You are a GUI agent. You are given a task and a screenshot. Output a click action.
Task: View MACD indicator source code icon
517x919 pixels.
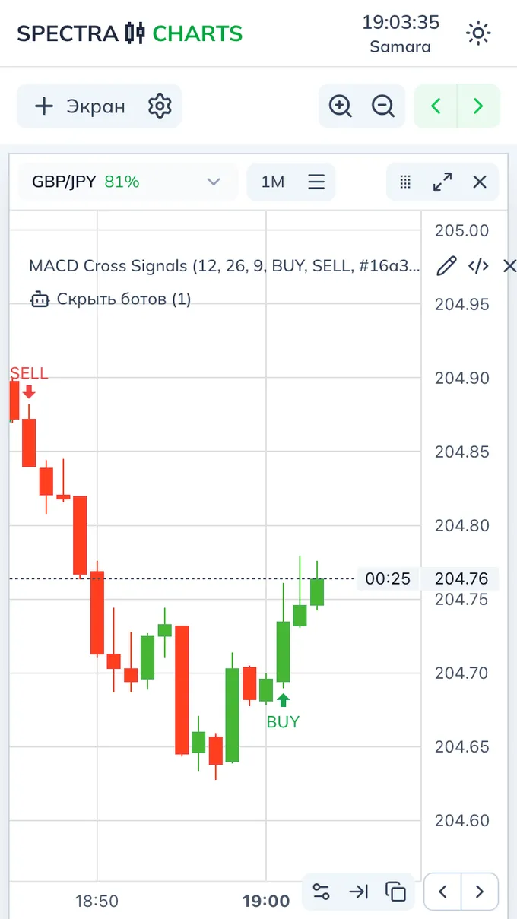tap(478, 266)
